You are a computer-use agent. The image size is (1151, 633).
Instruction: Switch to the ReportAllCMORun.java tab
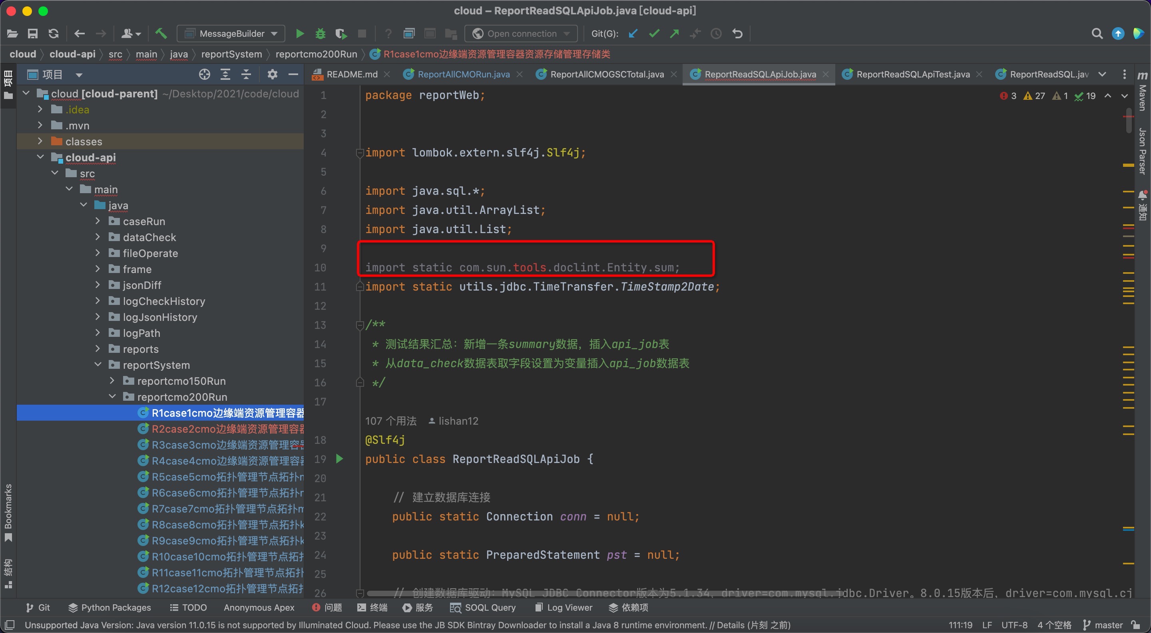point(462,74)
